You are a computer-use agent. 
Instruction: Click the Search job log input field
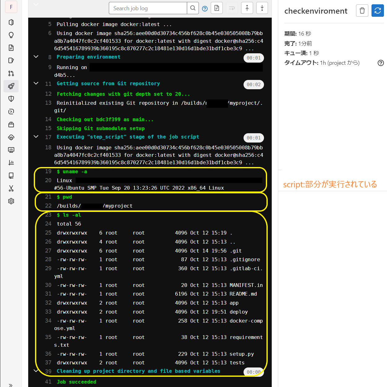coord(148,8)
